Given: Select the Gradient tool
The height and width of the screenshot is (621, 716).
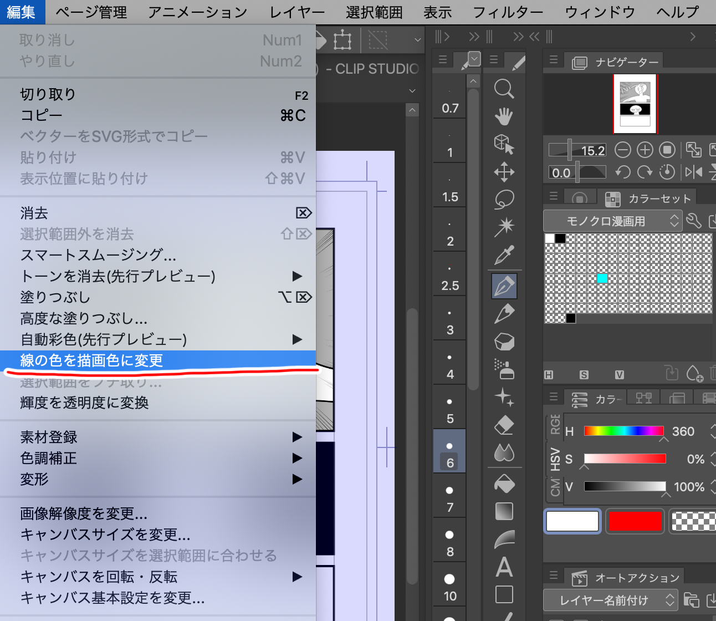Looking at the screenshot, I should coord(504,511).
